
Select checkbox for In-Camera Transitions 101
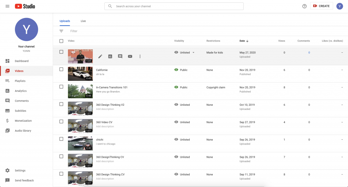point(61,87)
